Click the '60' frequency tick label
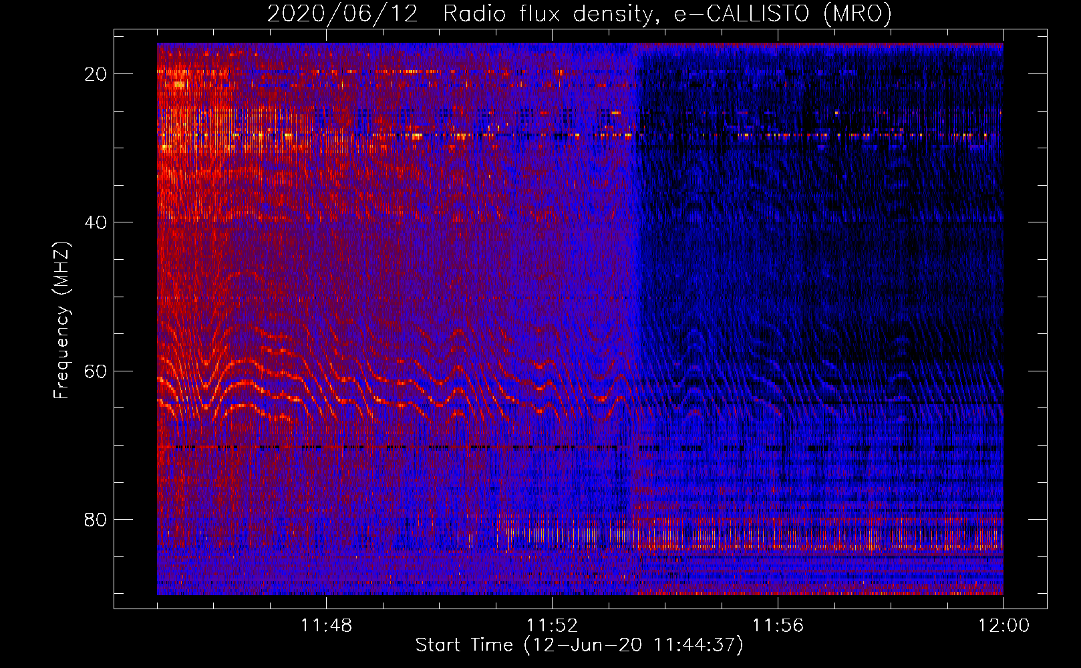Image resolution: width=1081 pixels, height=668 pixels. 96,371
